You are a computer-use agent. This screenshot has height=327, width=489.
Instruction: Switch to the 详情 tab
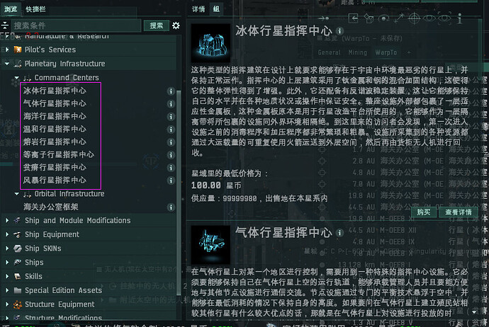198,9
